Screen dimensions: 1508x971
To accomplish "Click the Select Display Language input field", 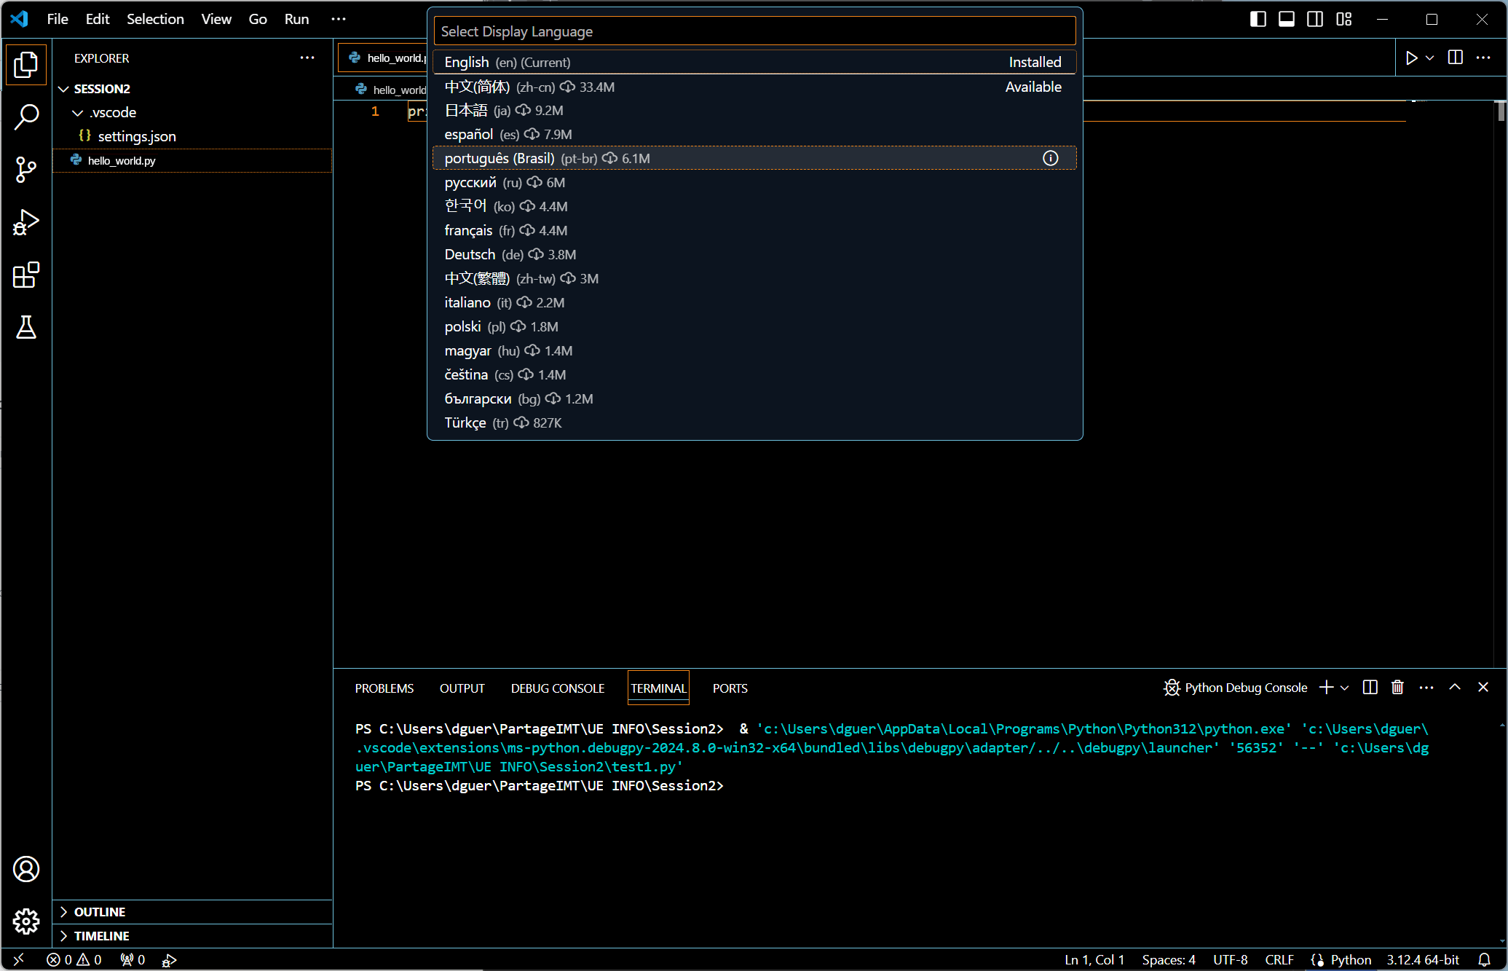I will (x=754, y=31).
